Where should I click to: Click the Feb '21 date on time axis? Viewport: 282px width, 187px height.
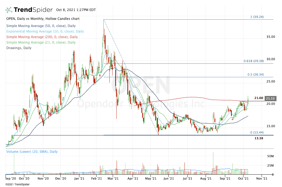pos(96,178)
